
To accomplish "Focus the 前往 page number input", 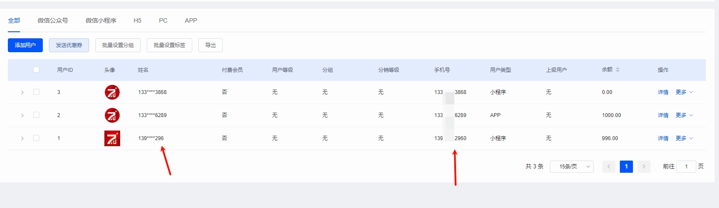I will pyautogui.click(x=686, y=167).
